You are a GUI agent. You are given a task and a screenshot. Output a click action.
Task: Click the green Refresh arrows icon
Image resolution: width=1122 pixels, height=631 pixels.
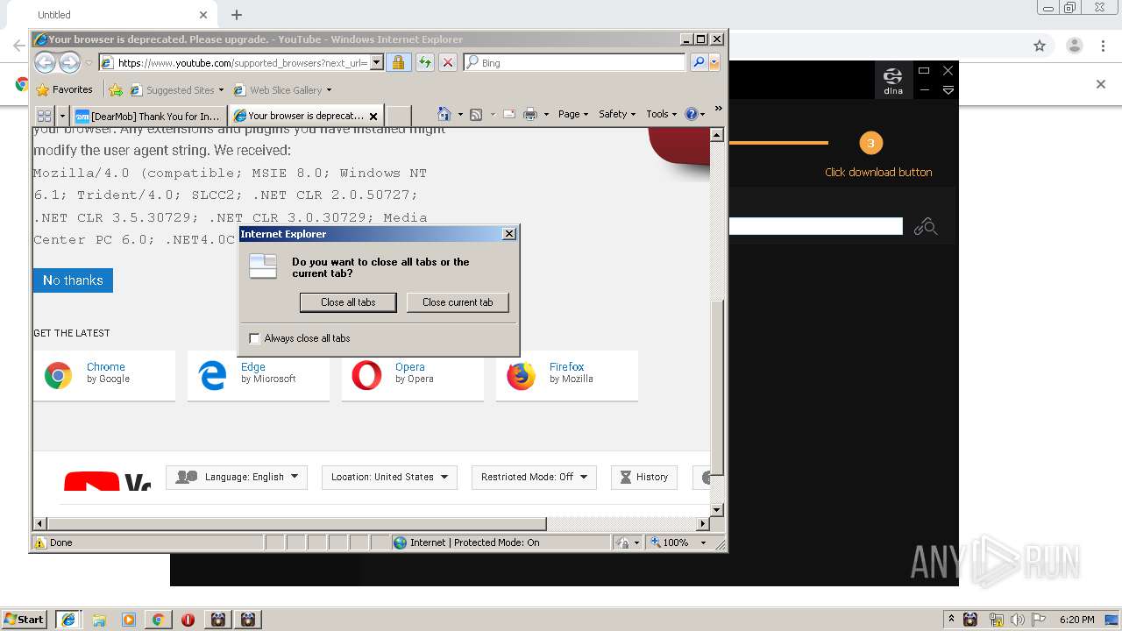click(x=424, y=62)
